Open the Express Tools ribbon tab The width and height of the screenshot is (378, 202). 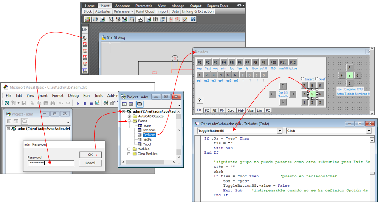click(x=219, y=6)
